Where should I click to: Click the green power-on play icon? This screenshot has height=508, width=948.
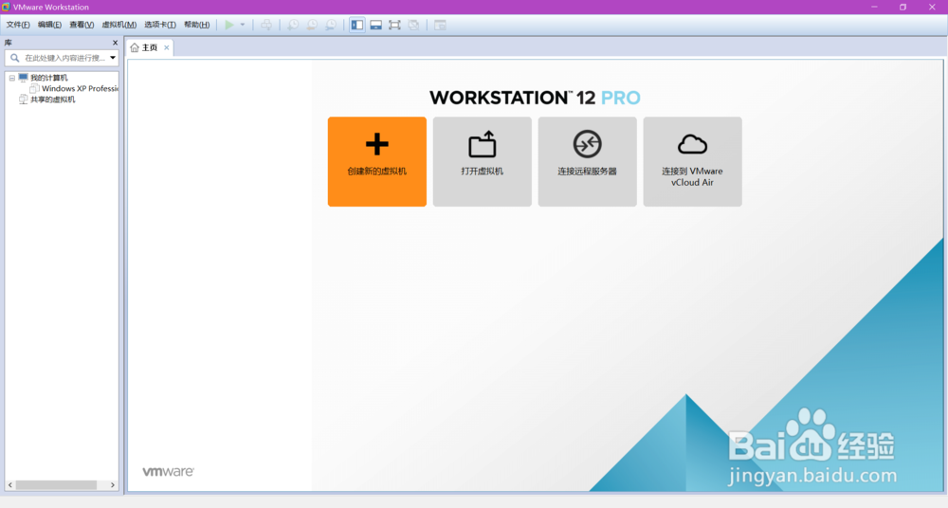(x=229, y=25)
